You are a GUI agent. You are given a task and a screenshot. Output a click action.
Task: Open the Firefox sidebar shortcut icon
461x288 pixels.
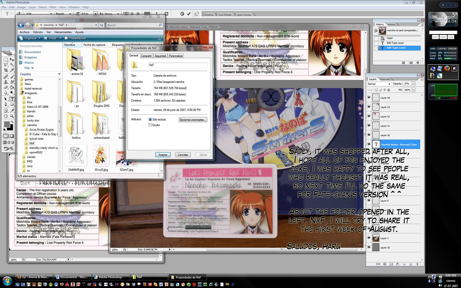(x=447, y=68)
